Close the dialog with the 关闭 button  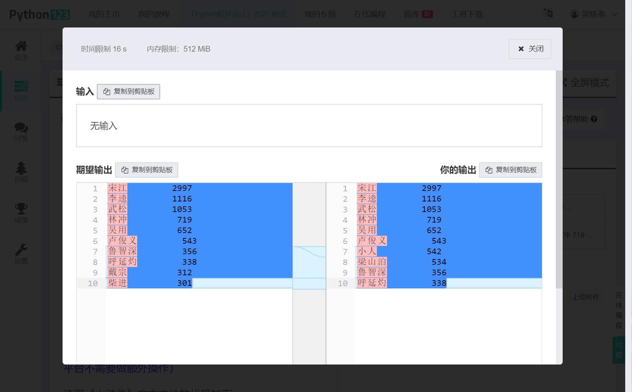tap(530, 49)
